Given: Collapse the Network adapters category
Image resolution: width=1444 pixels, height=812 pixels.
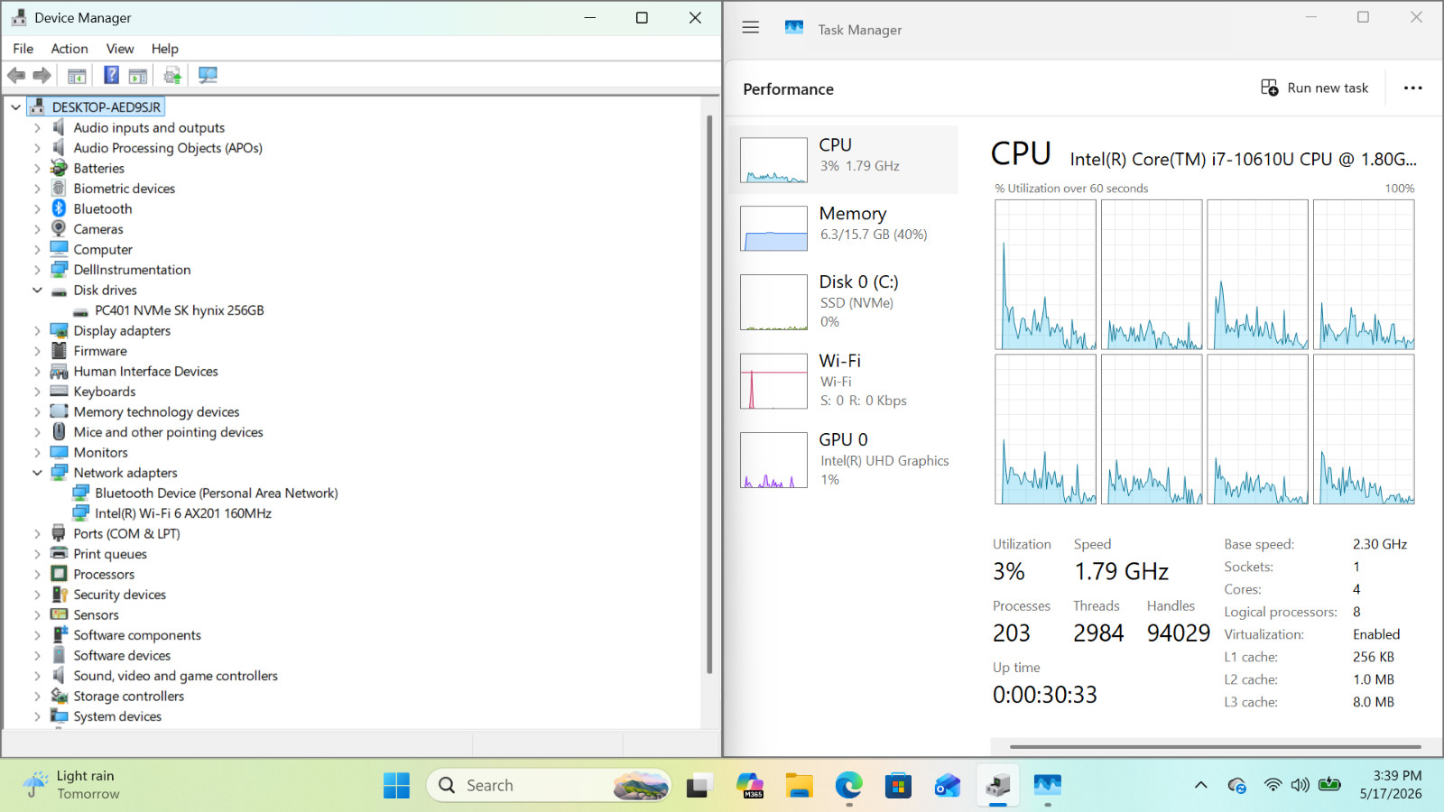Looking at the screenshot, I should (x=37, y=473).
